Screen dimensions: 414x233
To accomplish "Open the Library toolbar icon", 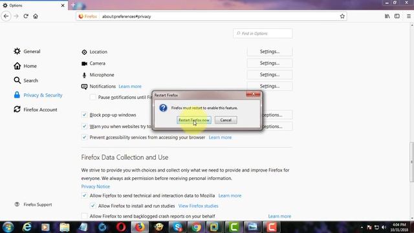I will pyautogui.click(x=387, y=16).
